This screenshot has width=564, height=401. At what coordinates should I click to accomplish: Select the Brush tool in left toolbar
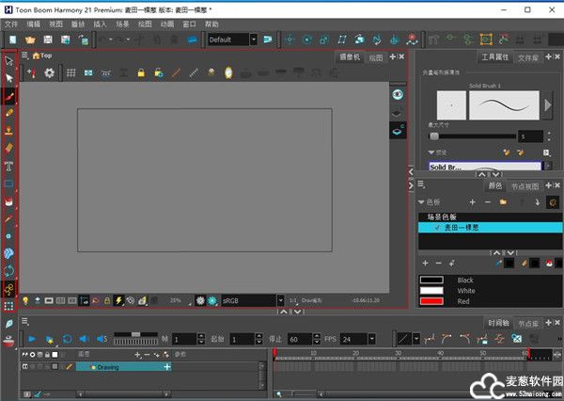pos(9,96)
